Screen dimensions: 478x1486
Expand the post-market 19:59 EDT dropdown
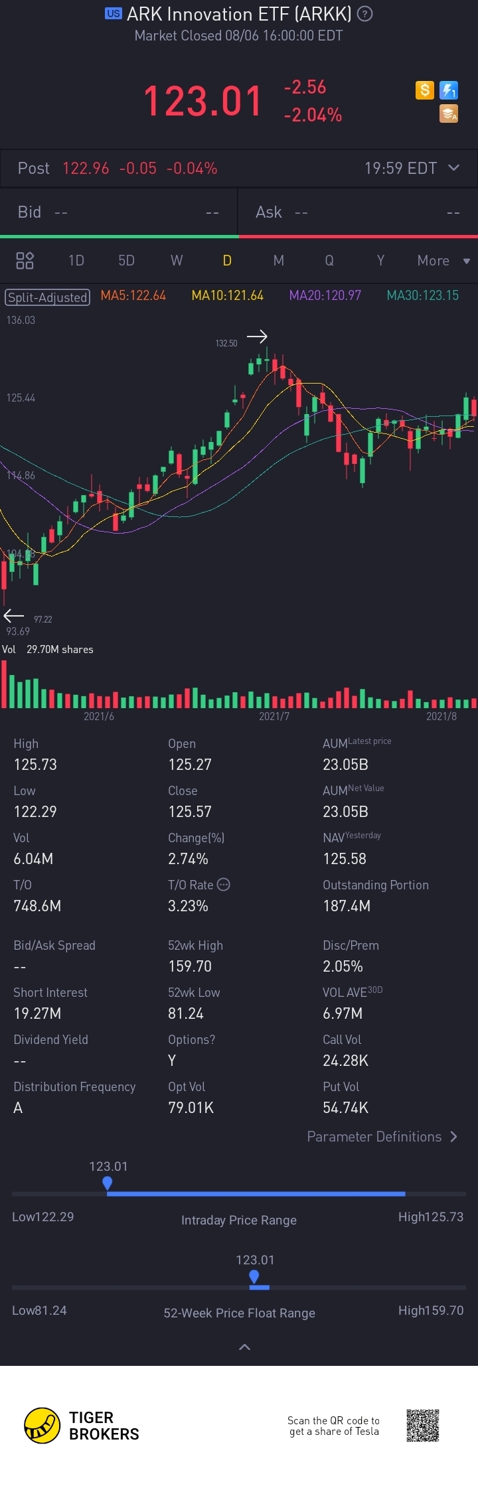pyautogui.click(x=454, y=168)
